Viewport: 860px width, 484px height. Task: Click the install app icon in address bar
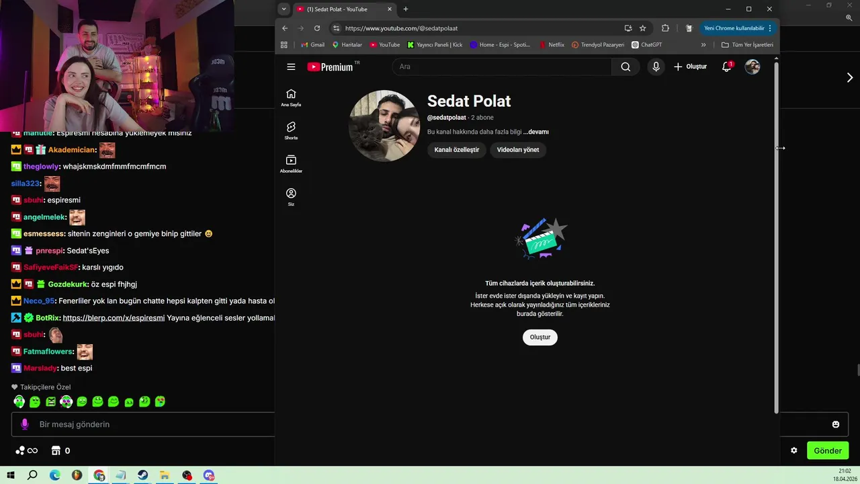628,28
